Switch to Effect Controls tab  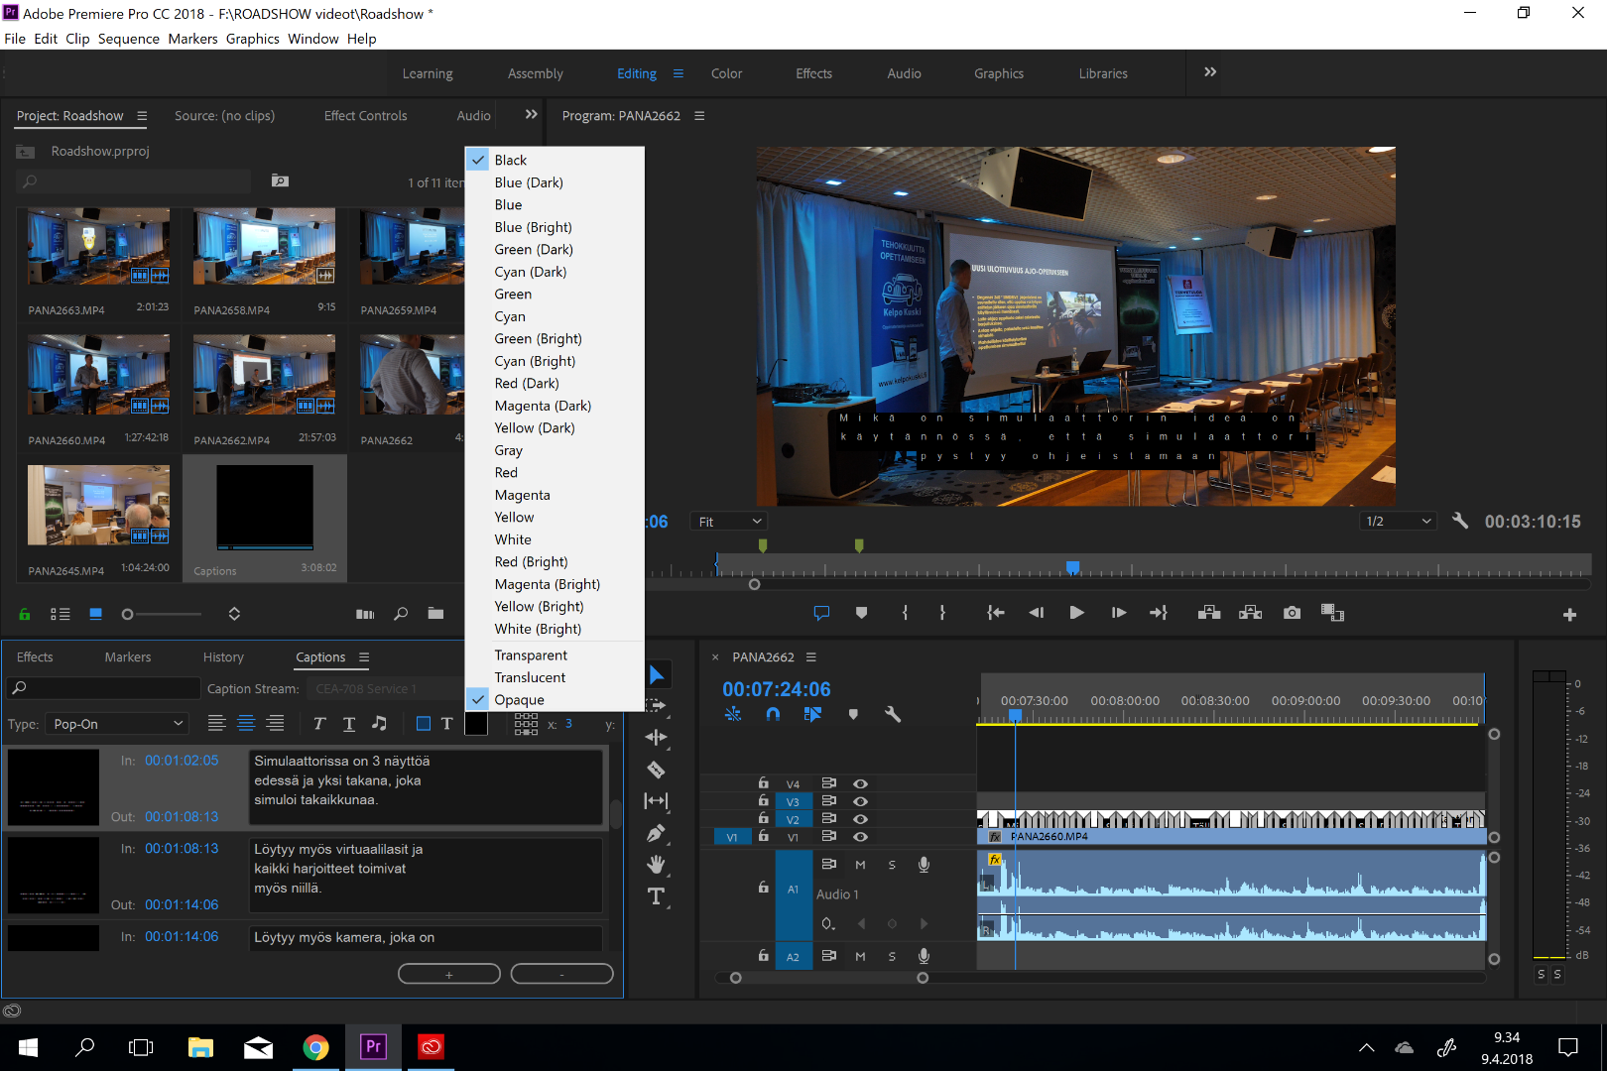click(365, 116)
